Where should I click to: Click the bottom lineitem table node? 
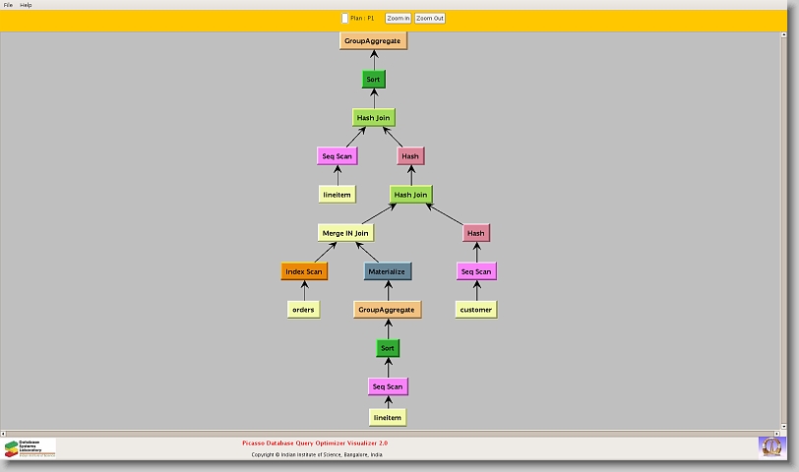(388, 418)
